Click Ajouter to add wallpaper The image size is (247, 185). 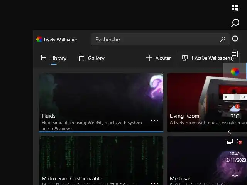pyautogui.click(x=158, y=58)
